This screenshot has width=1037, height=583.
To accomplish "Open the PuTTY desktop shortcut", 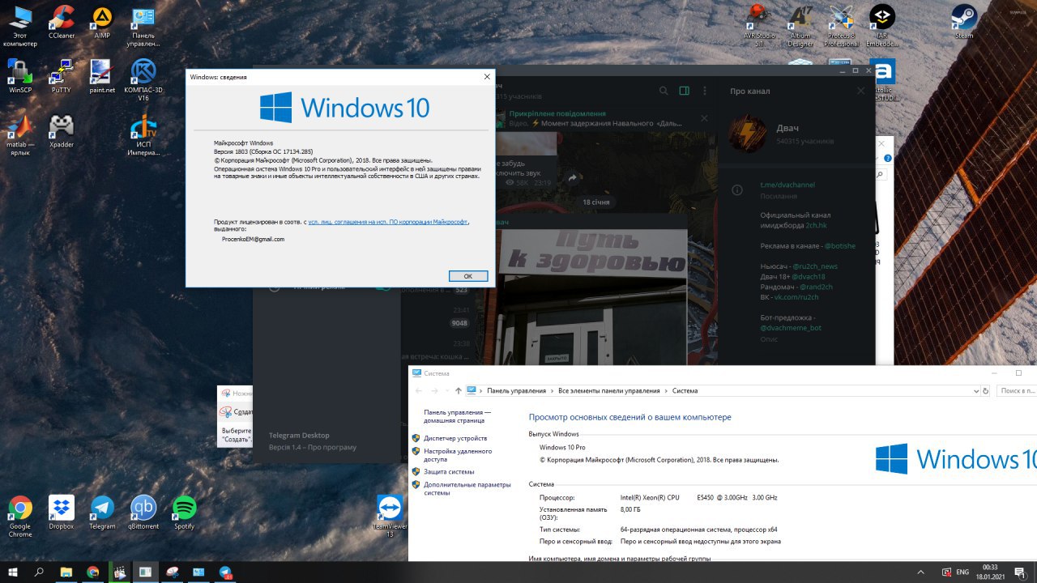I will tap(61, 77).
